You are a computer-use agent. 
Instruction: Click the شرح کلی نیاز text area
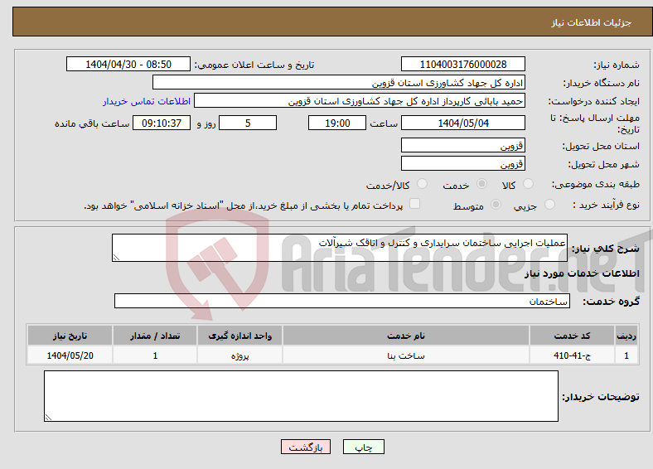click(x=340, y=248)
